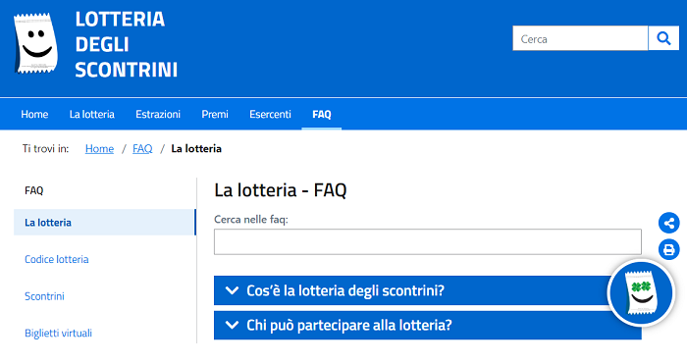This screenshot has height=363, width=687.
Task: Open the Codice lotteria sidebar link
Action: pos(57,259)
